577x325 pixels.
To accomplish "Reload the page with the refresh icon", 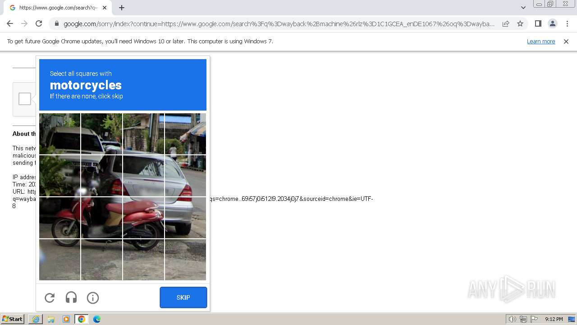I will tap(39, 23).
